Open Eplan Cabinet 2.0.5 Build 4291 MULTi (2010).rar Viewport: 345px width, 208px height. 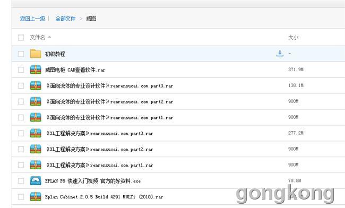point(104,197)
